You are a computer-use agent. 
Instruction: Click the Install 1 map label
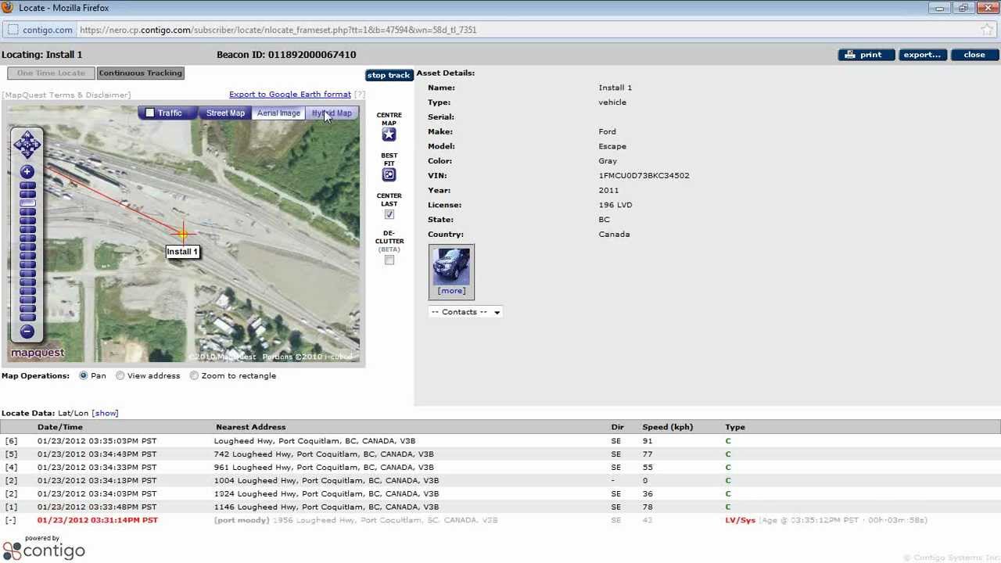[182, 252]
